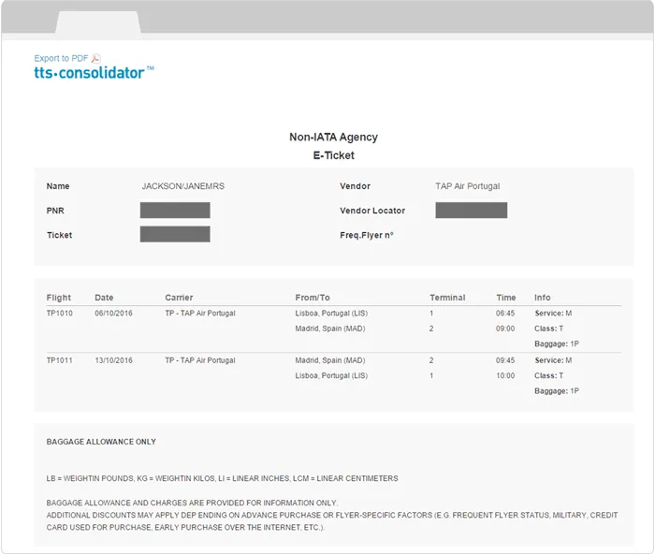655x555 pixels.
Task: Select flight number TP1011
Action: click(59, 360)
